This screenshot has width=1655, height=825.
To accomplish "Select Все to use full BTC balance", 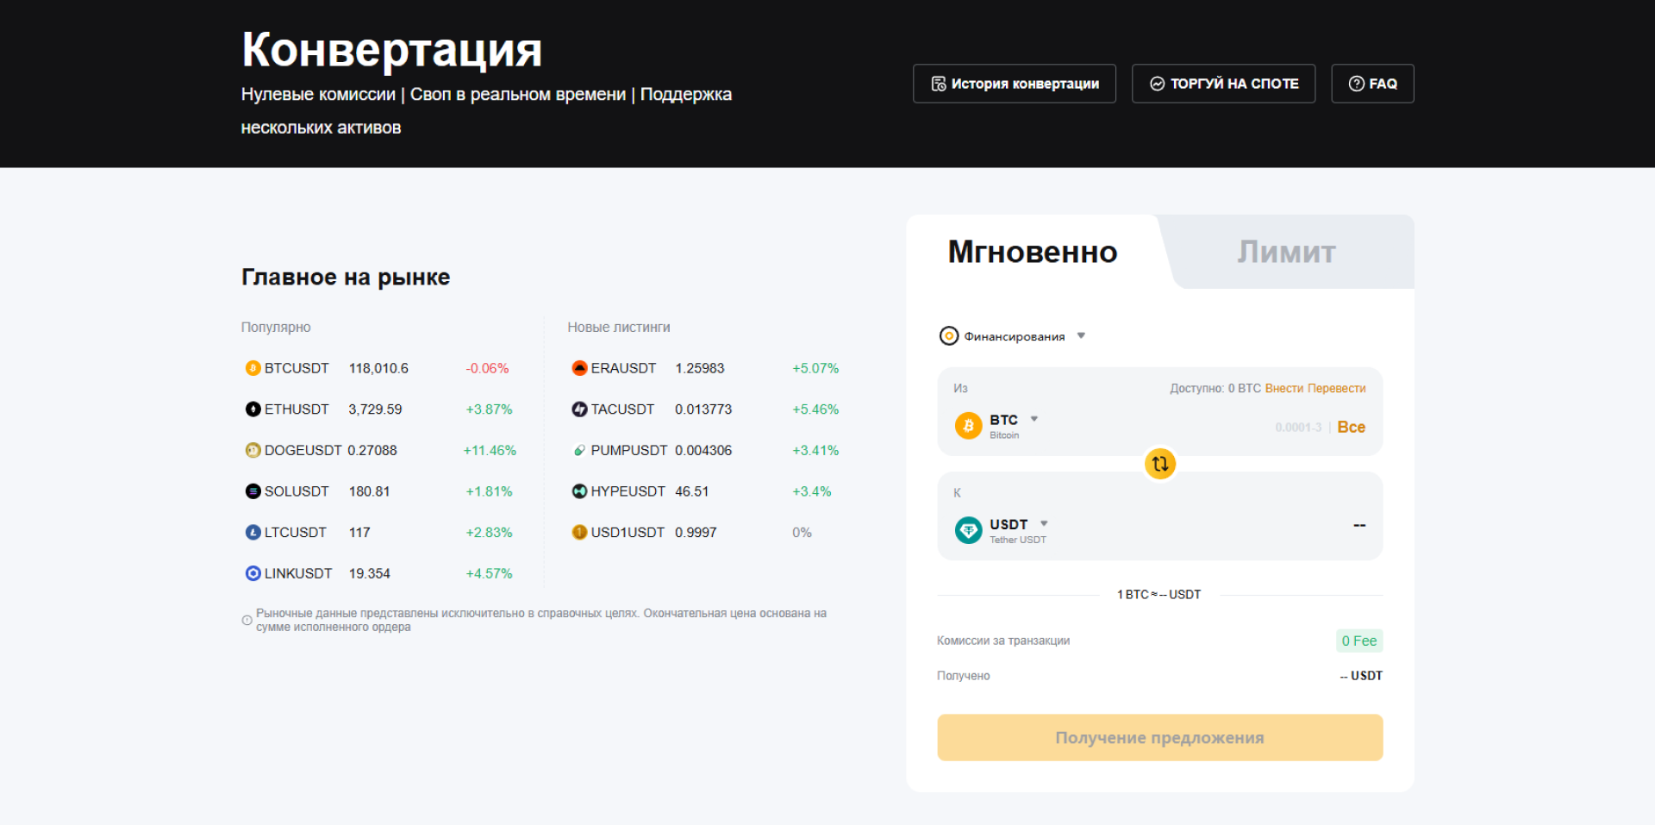I will pyautogui.click(x=1351, y=427).
